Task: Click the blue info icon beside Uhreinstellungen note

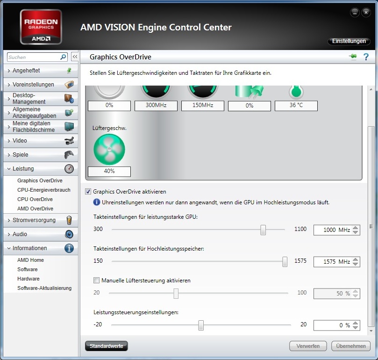Action: point(96,202)
